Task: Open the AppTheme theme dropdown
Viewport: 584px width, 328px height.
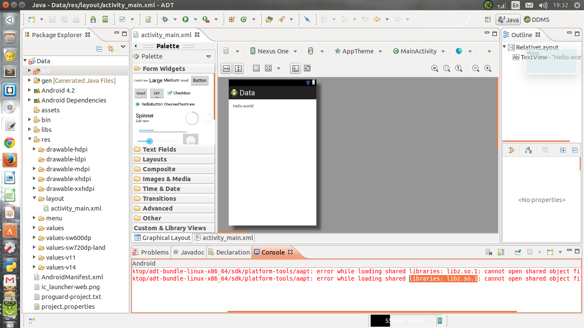Action: coord(357,51)
